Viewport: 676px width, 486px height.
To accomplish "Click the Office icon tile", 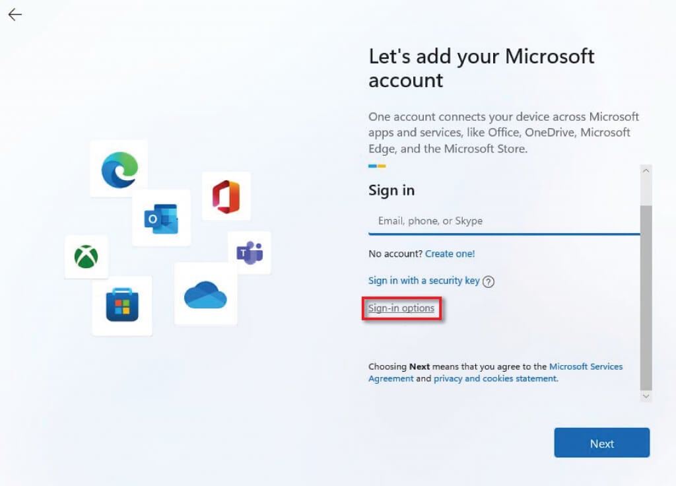I will click(x=226, y=197).
